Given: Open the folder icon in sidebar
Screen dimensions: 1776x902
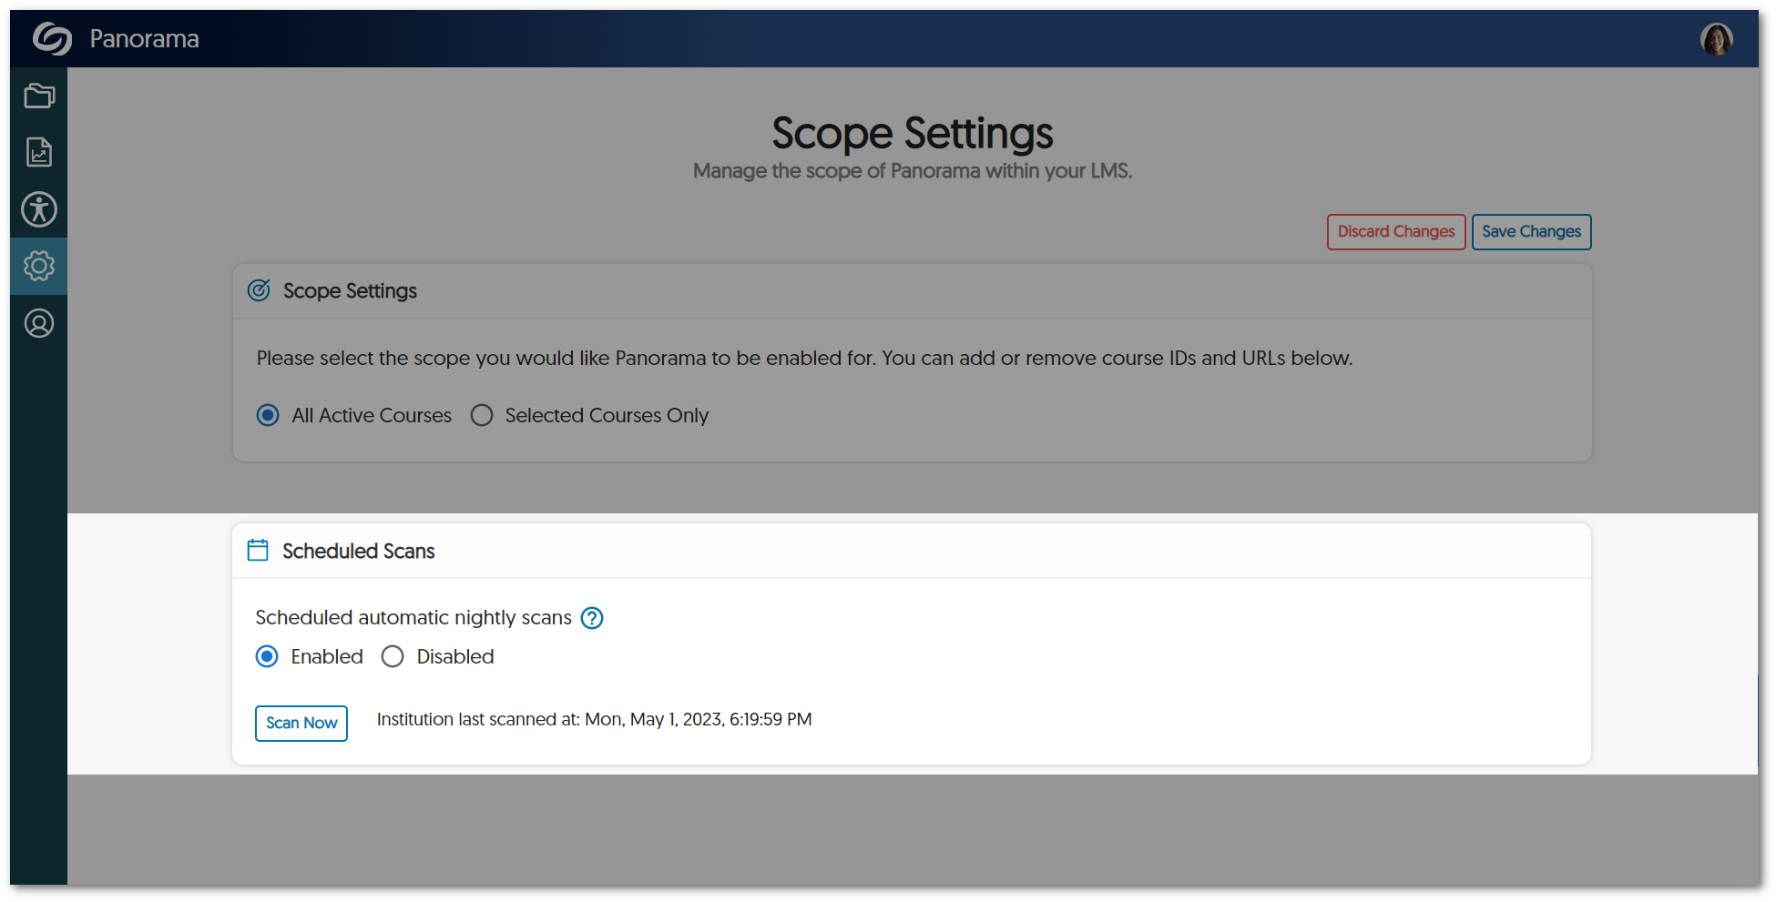Looking at the screenshot, I should (x=39, y=96).
